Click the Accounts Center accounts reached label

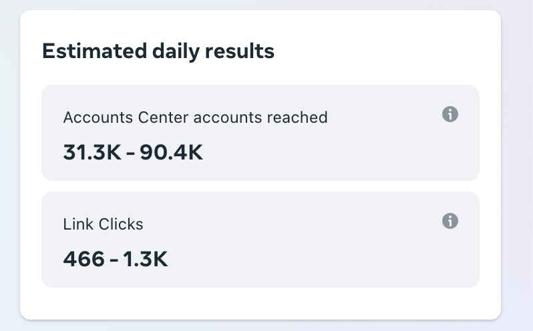(x=195, y=117)
